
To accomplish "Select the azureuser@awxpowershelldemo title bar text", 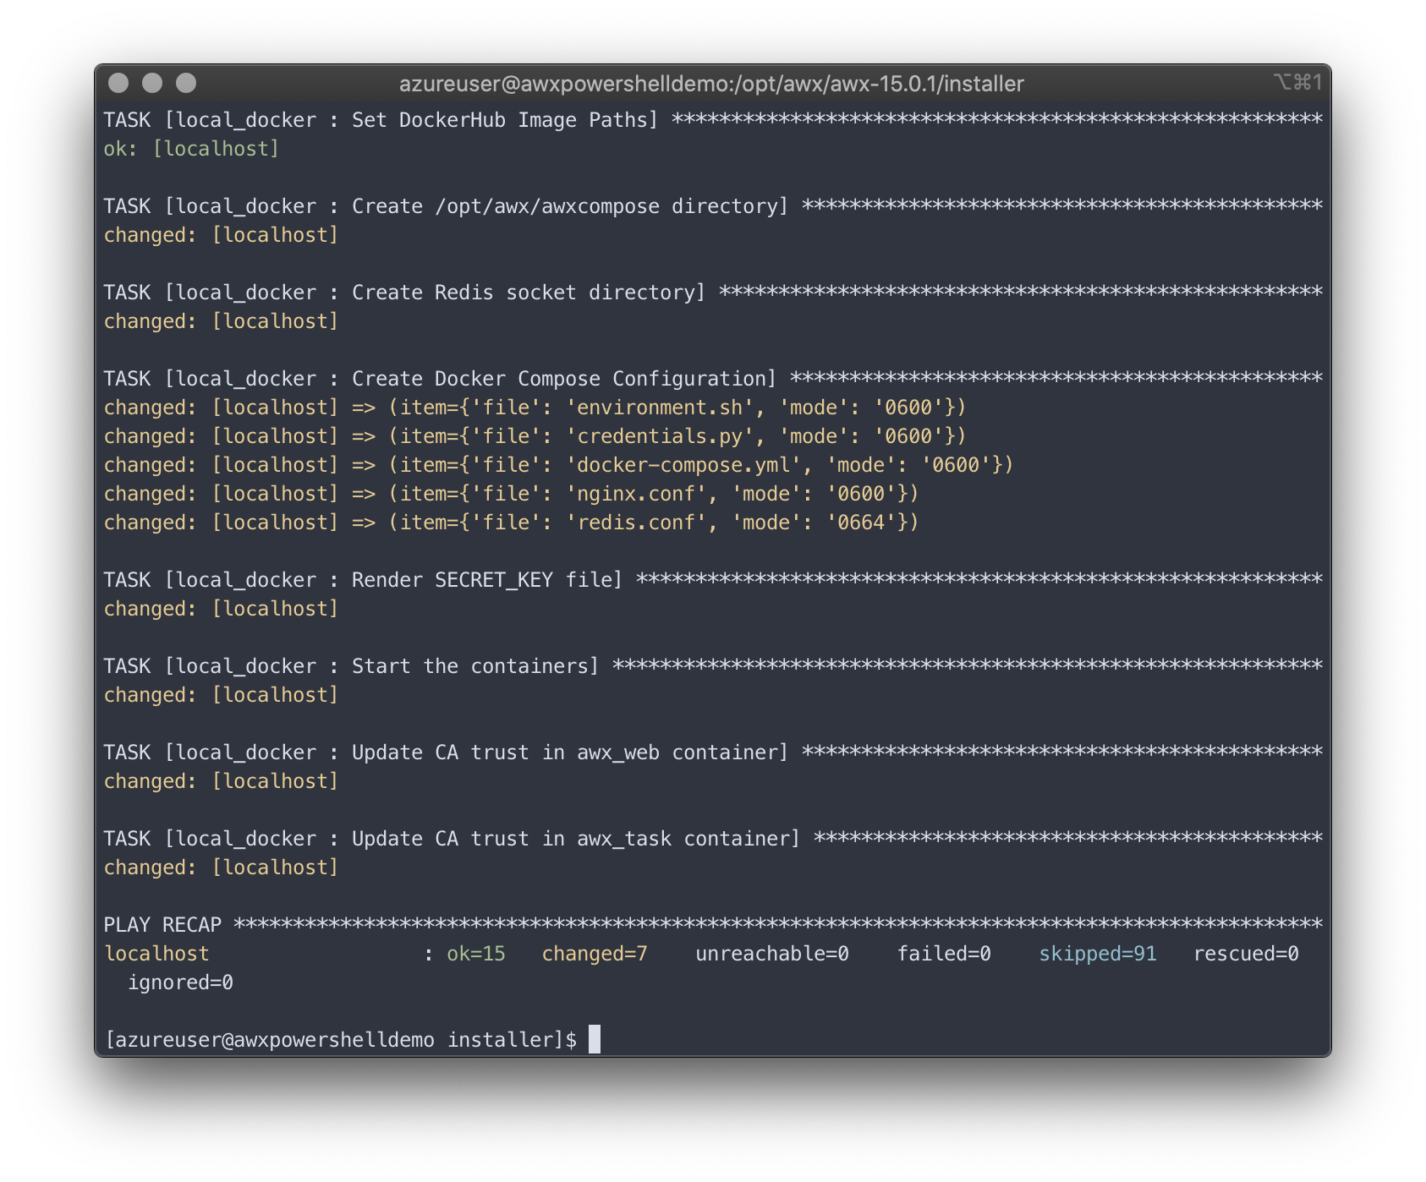I will 710,84.
